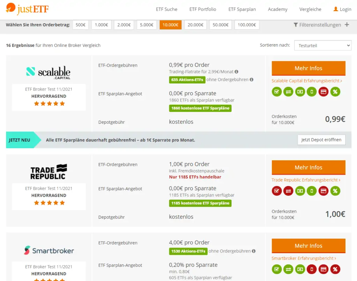Click Scalable Capital's red credit card icon
Image resolution: width=357 pixels, height=281 pixels.
pos(324,92)
